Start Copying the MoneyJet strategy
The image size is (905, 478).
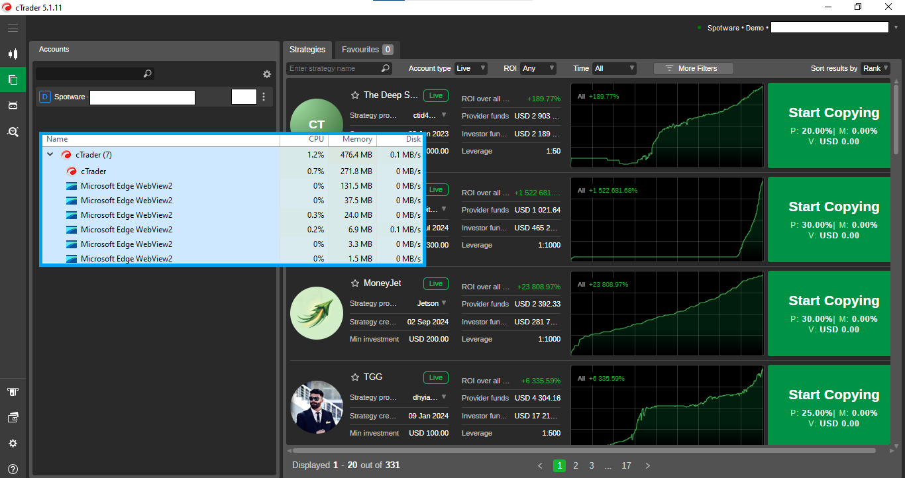[x=829, y=313]
